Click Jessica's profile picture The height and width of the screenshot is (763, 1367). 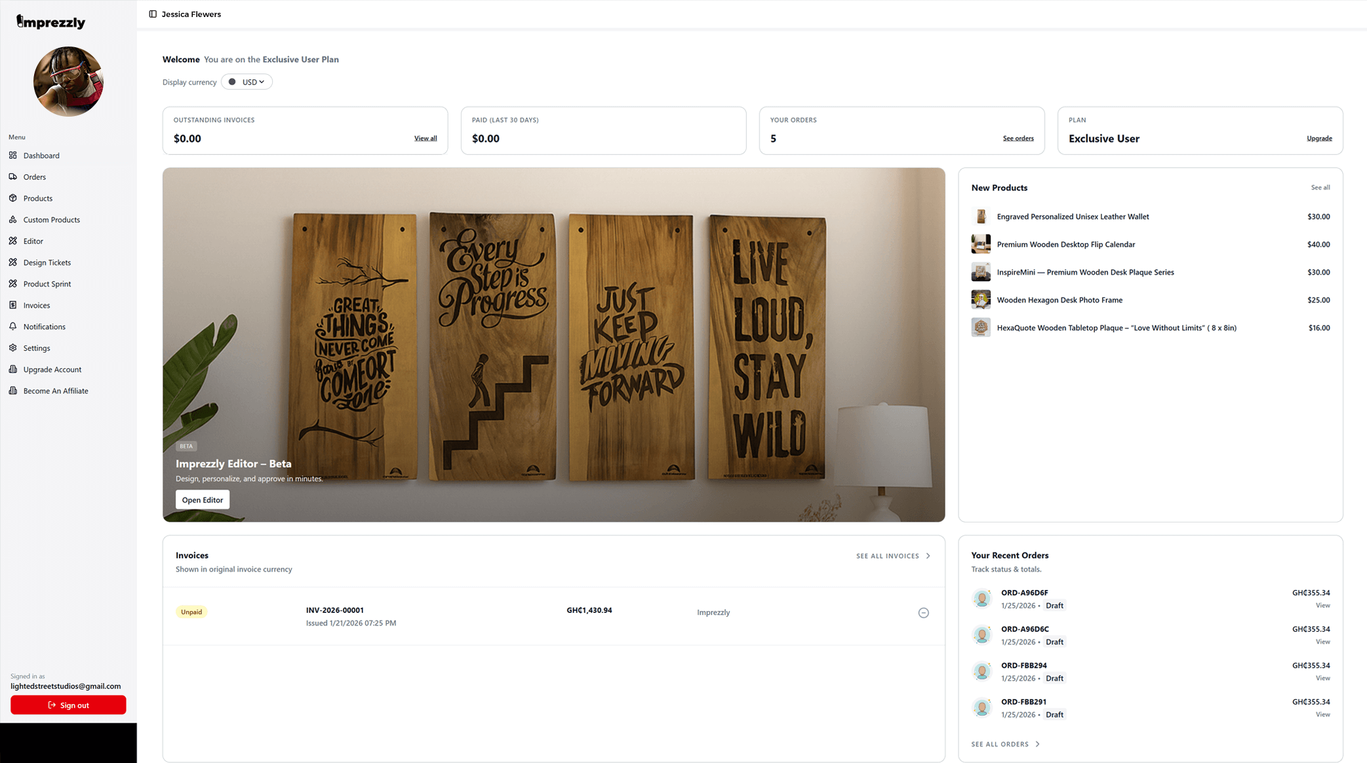[x=68, y=81]
